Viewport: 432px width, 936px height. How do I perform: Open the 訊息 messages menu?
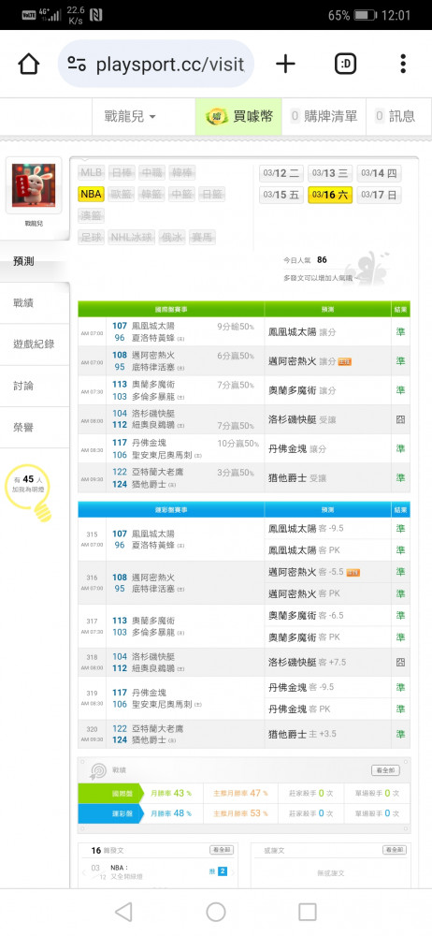tap(395, 116)
